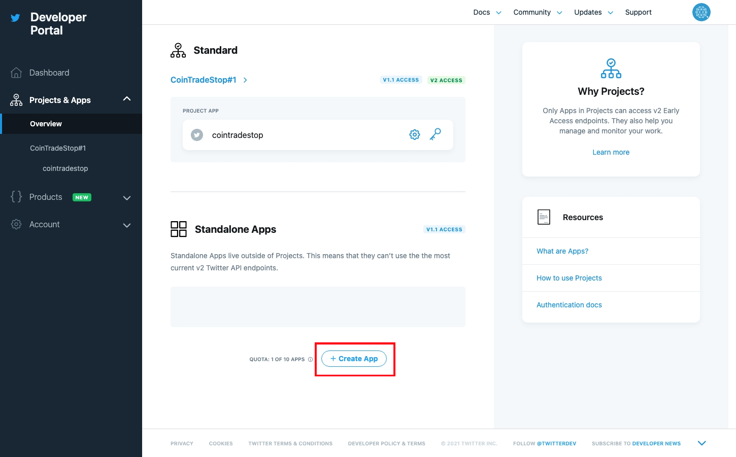Viewport: 736px width, 457px height.
Task: Click the Products curly braces icon
Action: pyautogui.click(x=16, y=197)
